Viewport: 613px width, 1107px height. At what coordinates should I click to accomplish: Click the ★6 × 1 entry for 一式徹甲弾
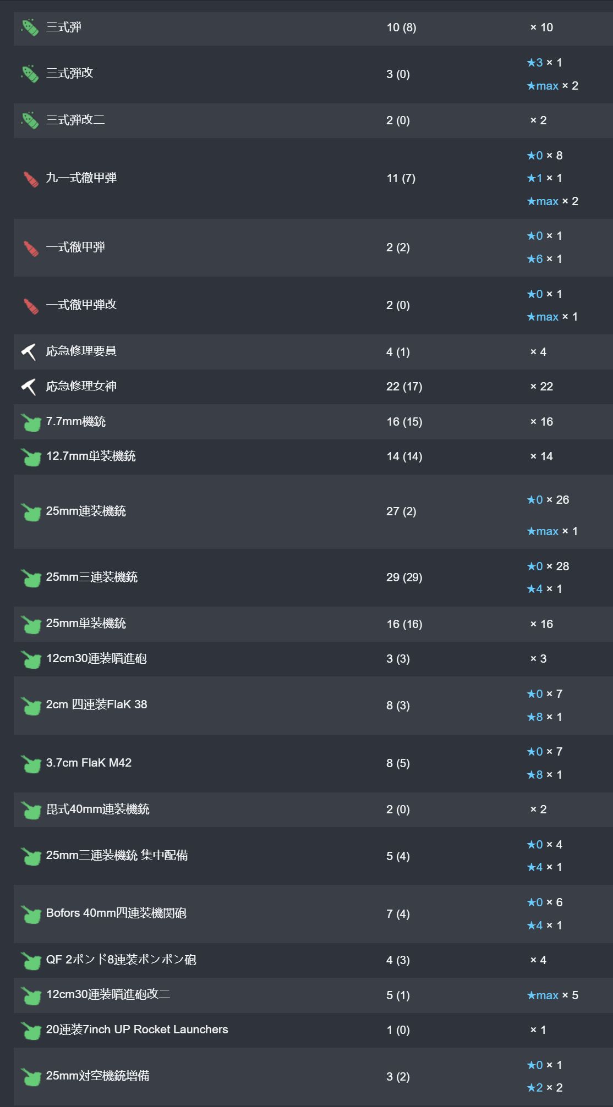pyautogui.click(x=545, y=259)
